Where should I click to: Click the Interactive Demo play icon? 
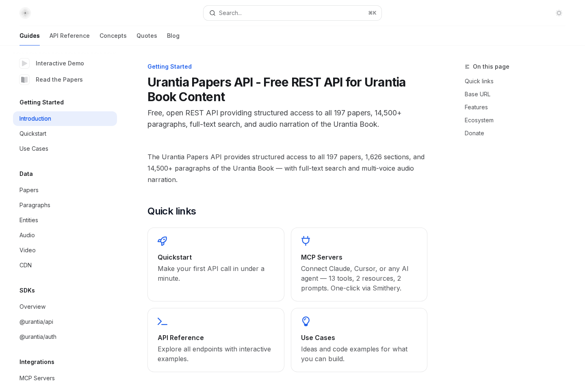(24, 63)
